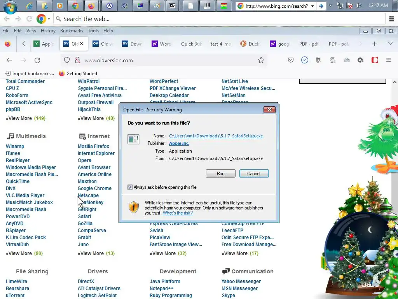Click the red C extension icon

375,60
